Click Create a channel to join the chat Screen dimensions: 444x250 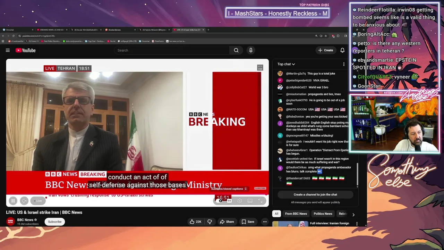[315, 194]
